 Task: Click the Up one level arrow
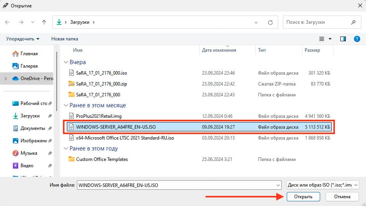(44, 23)
